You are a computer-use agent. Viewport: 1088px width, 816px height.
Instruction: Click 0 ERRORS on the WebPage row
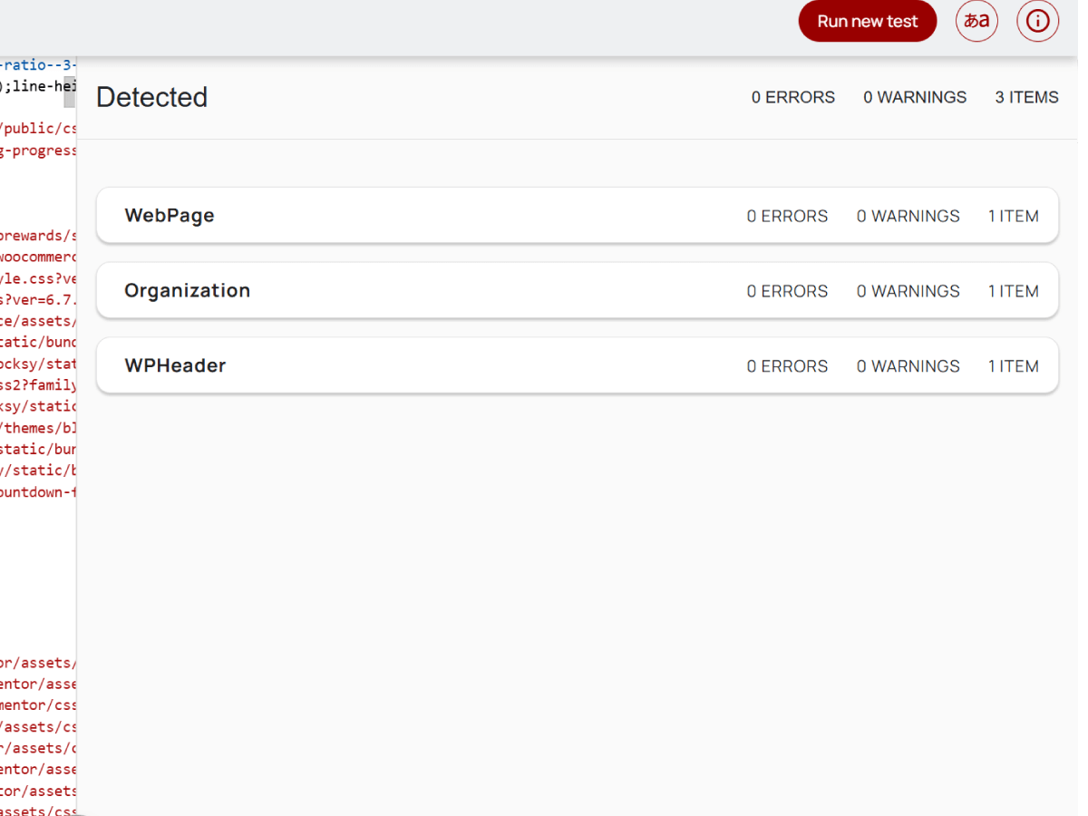click(787, 216)
